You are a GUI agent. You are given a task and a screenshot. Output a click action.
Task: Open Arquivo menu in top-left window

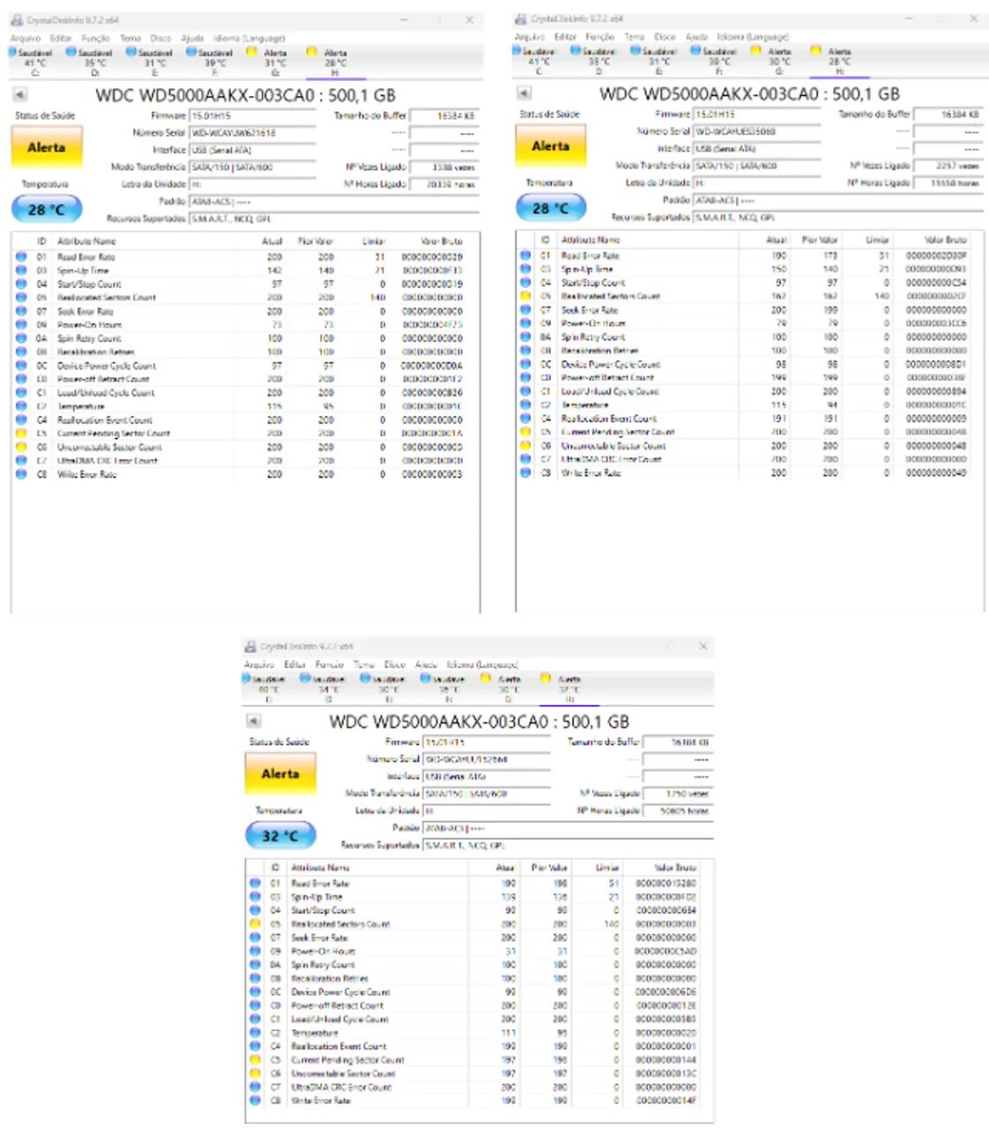[25, 38]
